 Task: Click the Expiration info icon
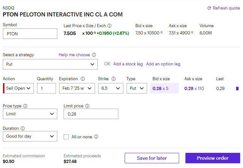[x=83, y=79]
